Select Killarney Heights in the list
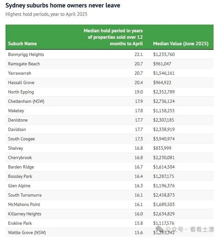This screenshot has width=221, height=238. pyautogui.click(x=25, y=214)
